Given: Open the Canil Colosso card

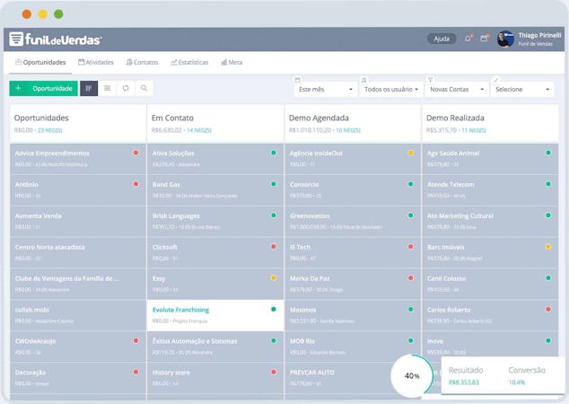Looking at the screenshot, I should (x=490, y=284).
